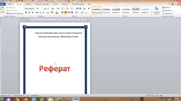Click Заменить (Replace) button
The width and height of the screenshot is (181, 101).
click(x=167, y=10)
